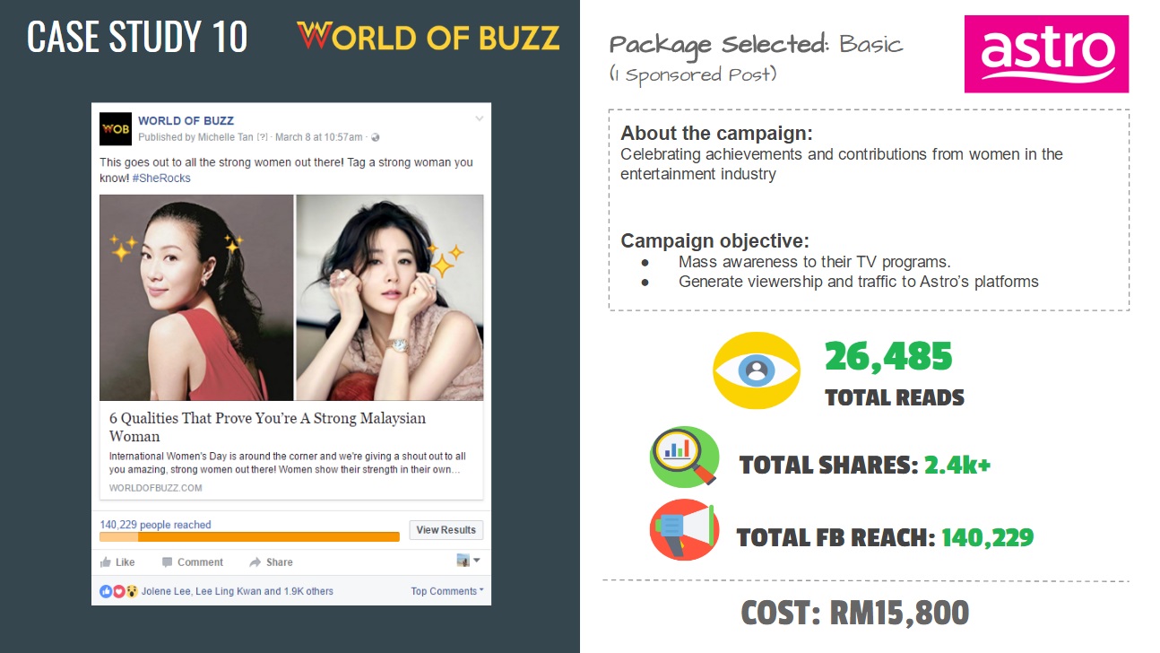Click the Like thumbs-up icon

click(107, 562)
